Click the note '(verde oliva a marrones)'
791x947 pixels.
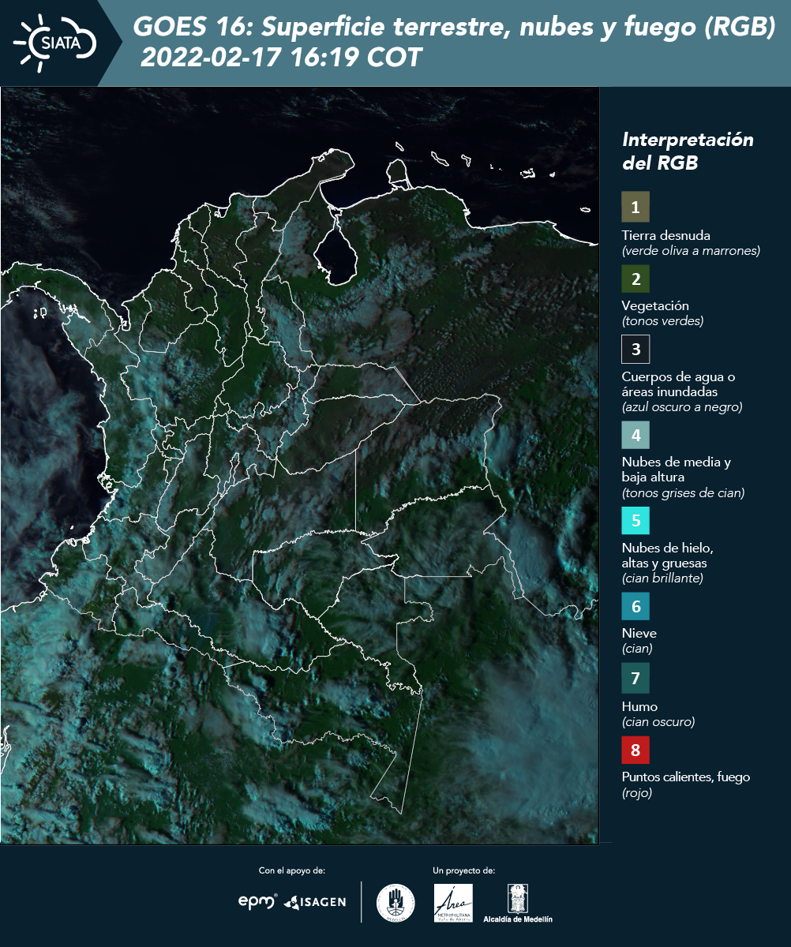tap(691, 251)
